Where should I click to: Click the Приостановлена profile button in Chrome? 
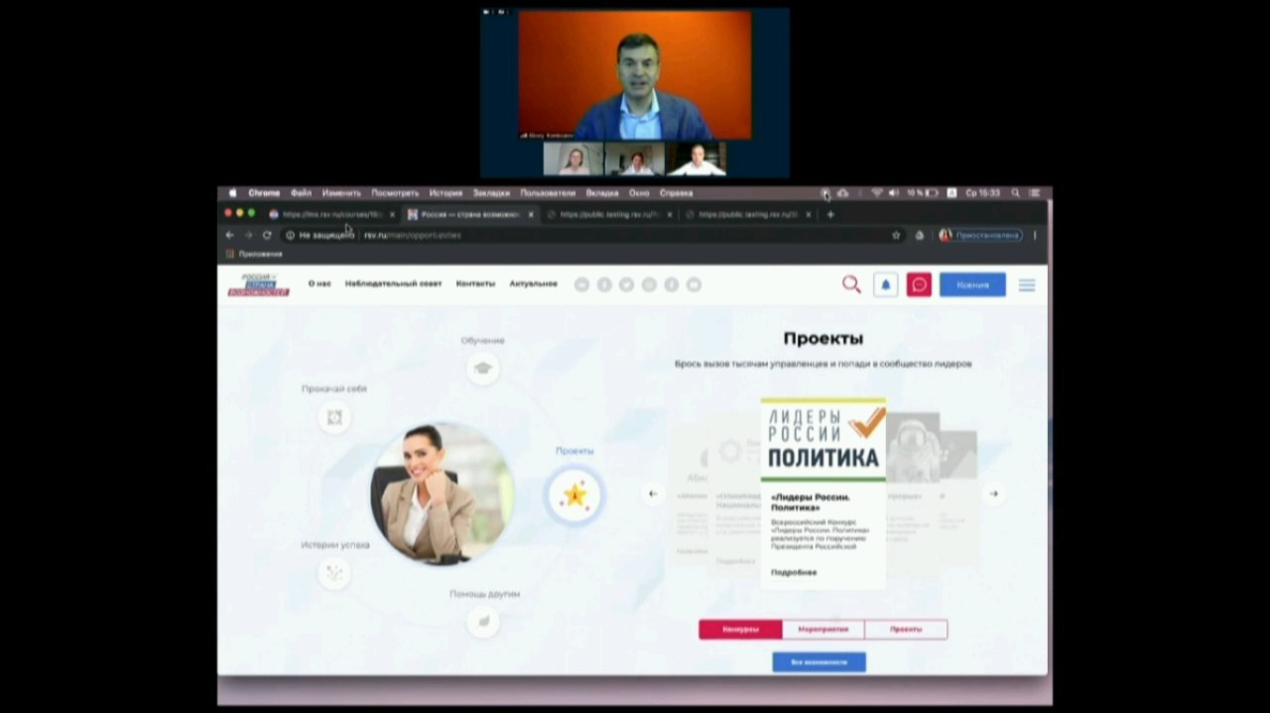pos(980,235)
